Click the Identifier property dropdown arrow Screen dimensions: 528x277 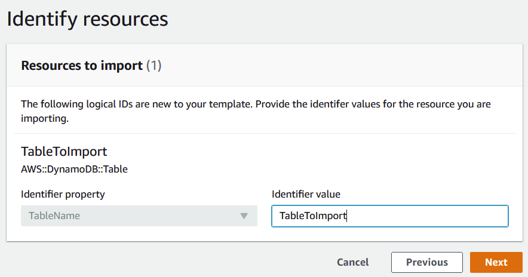[x=244, y=216]
